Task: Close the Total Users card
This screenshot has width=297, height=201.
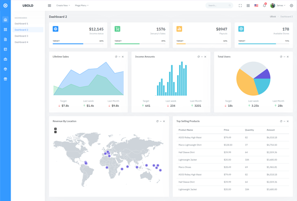Action: pos(287,57)
